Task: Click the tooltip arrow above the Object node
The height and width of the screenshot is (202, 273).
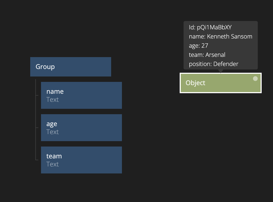Action: coord(221,71)
